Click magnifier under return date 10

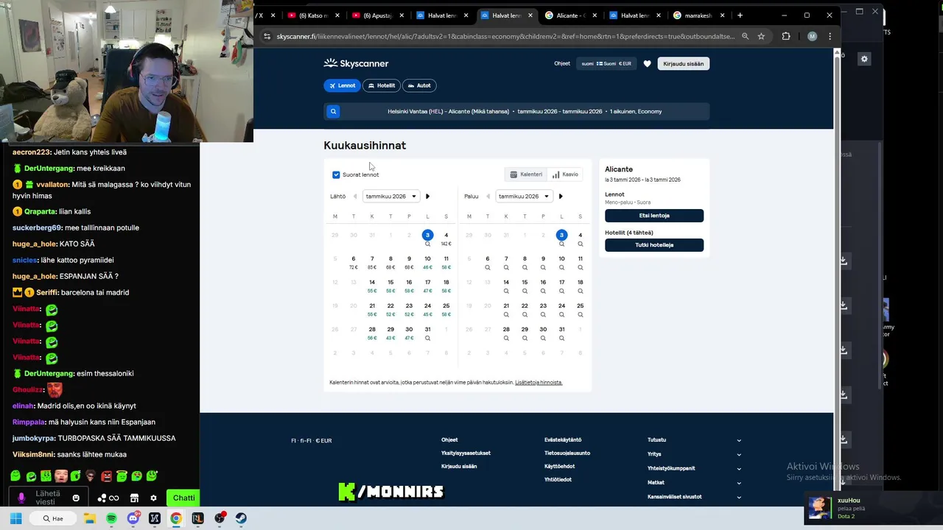(561, 268)
